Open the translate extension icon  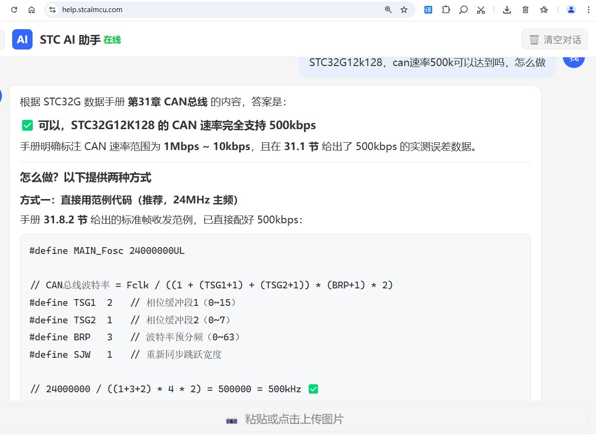click(428, 10)
